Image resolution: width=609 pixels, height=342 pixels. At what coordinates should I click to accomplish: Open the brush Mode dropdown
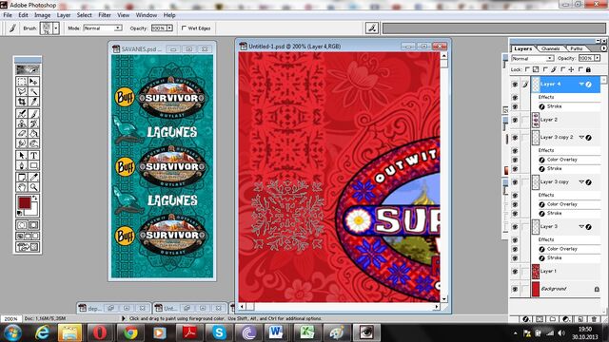tap(103, 28)
